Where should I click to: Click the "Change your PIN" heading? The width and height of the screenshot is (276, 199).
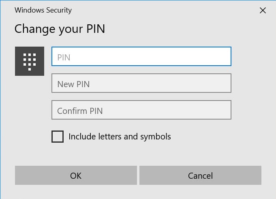tap(60, 29)
